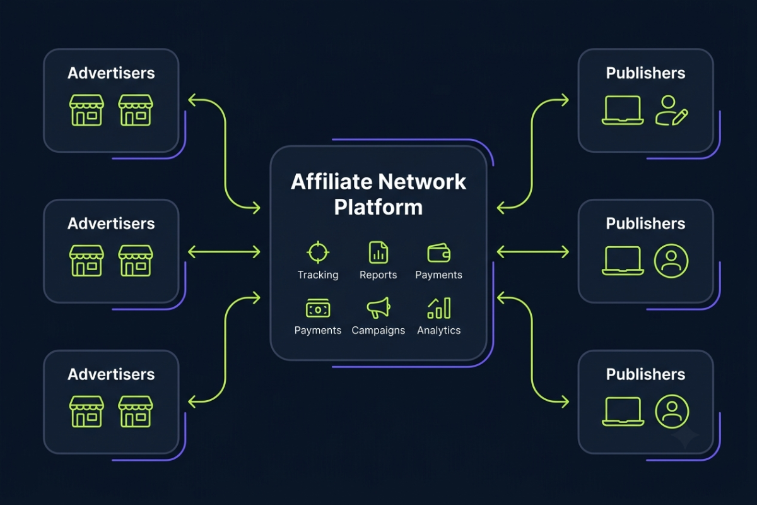The width and height of the screenshot is (757, 505).
Task: Click second storefront icon in top Advertisers card
Action: click(136, 110)
